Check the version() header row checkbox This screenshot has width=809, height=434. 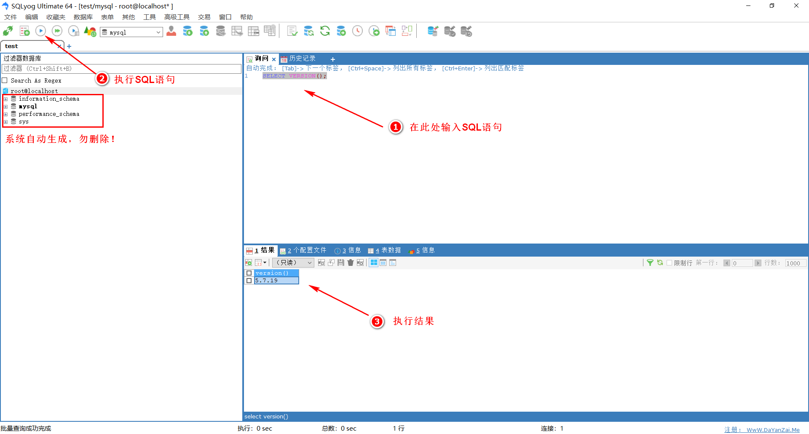pos(249,273)
